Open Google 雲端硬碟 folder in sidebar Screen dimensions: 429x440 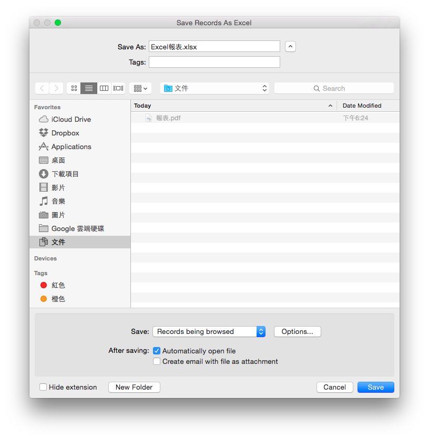click(x=80, y=228)
